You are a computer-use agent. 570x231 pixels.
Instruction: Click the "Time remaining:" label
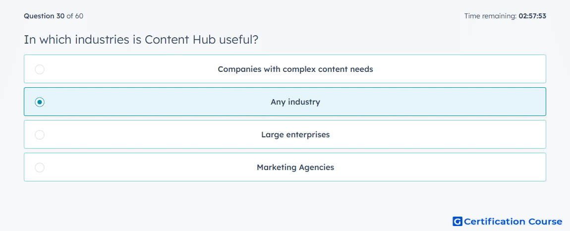490,16
